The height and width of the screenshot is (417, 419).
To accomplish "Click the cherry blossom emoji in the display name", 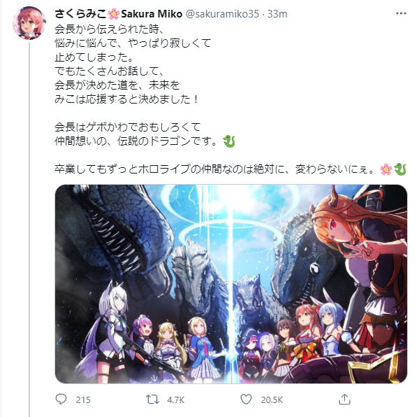I will coord(114,14).
